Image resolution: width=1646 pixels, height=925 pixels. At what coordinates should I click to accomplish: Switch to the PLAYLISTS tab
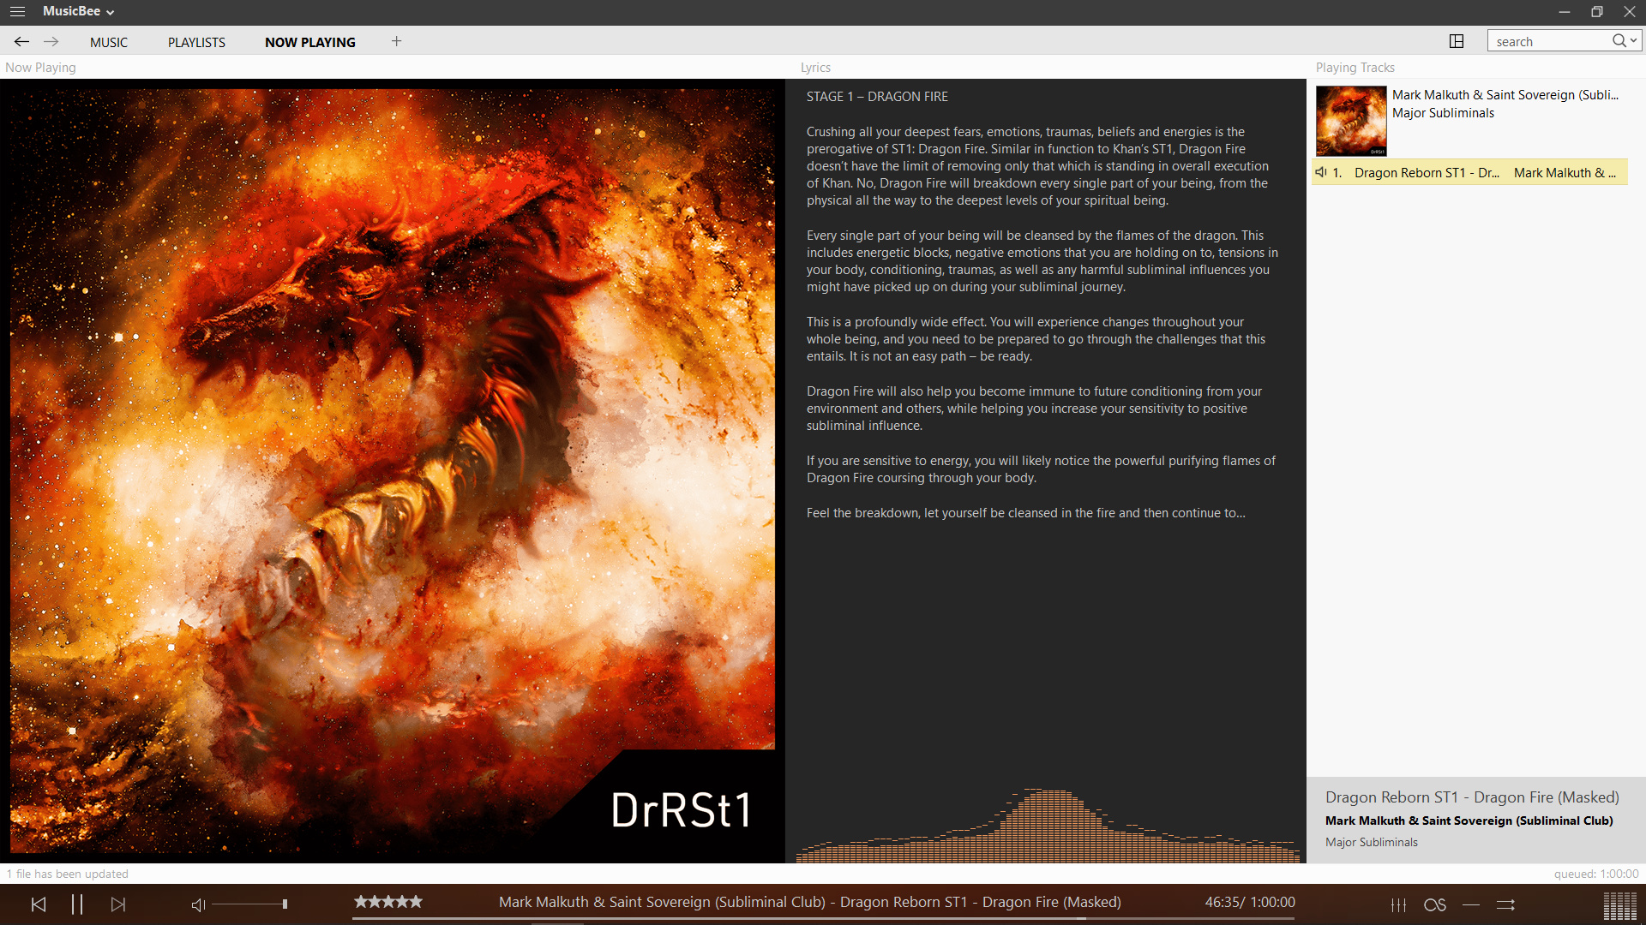pyautogui.click(x=196, y=42)
